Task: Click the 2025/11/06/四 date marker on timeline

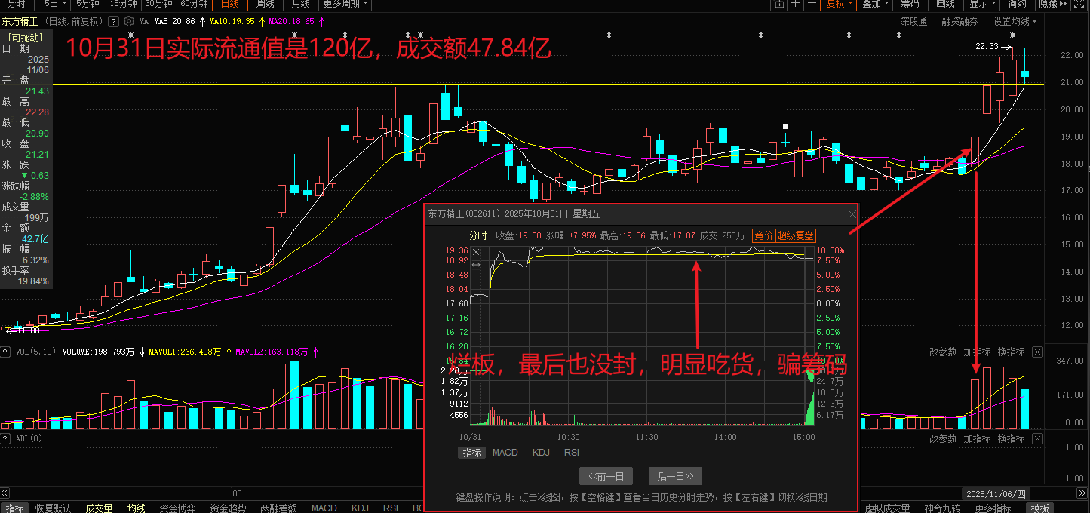Action: 996,493
